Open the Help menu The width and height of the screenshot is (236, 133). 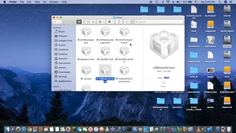pyautogui.click(x=64, y=2)
